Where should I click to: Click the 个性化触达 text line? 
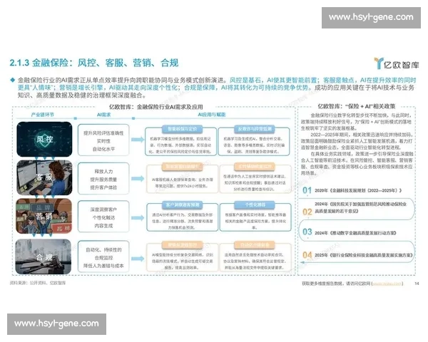103,217
